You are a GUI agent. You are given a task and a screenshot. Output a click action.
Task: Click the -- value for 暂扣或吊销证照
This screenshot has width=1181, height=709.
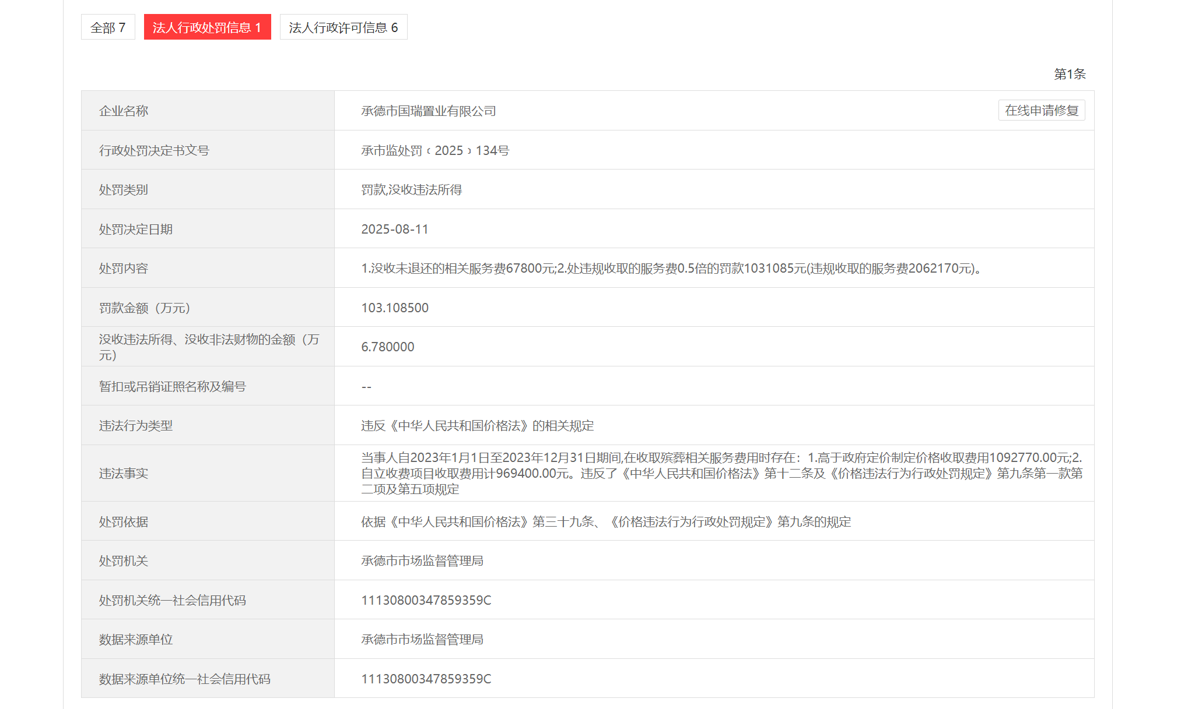366,386
